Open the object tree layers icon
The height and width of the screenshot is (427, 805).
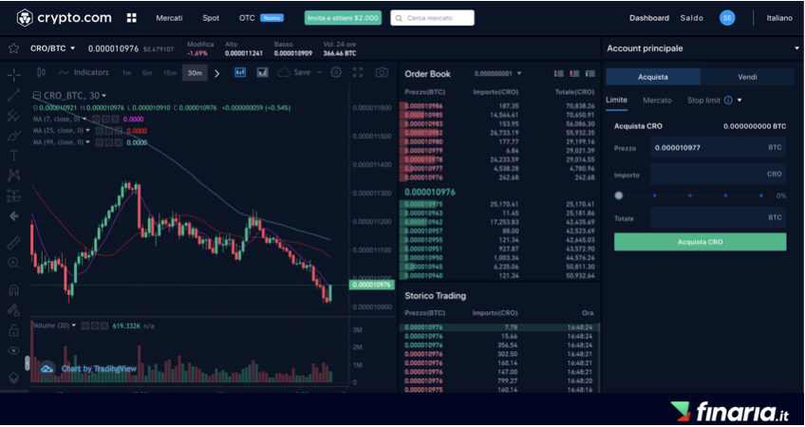(x=14, y=378)
